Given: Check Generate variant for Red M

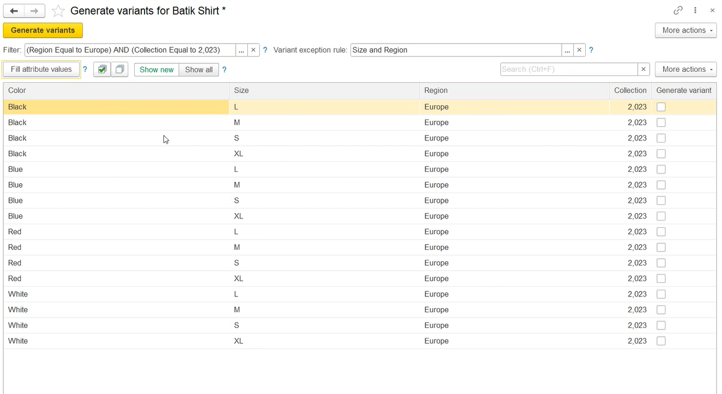Looking at the screenshot, I should 661,247.
